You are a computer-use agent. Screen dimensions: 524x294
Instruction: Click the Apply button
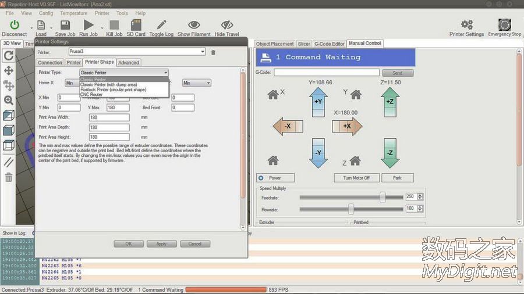[161, 244]
